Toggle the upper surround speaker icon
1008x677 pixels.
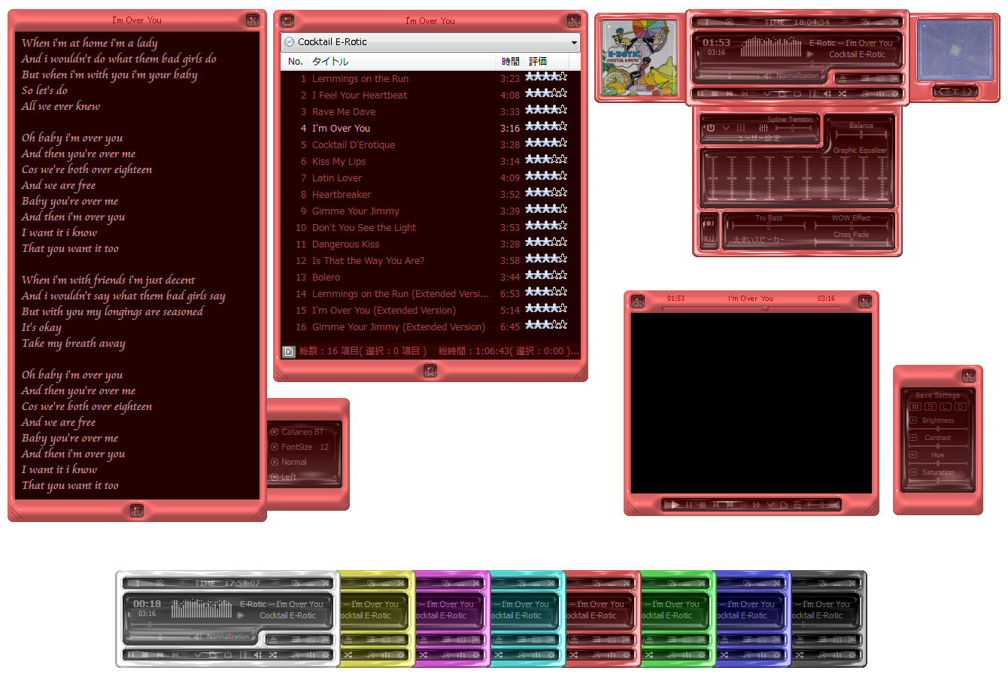coord(709,223)
